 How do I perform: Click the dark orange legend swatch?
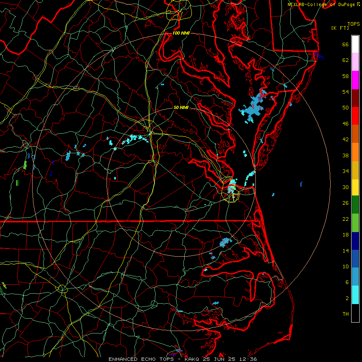click(x=355, y=134)
